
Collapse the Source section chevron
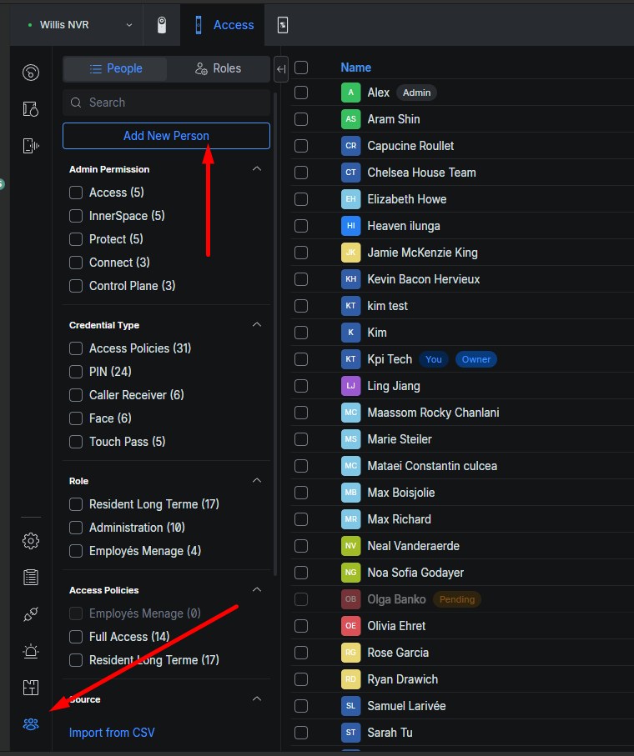click(x=257, y=698)
